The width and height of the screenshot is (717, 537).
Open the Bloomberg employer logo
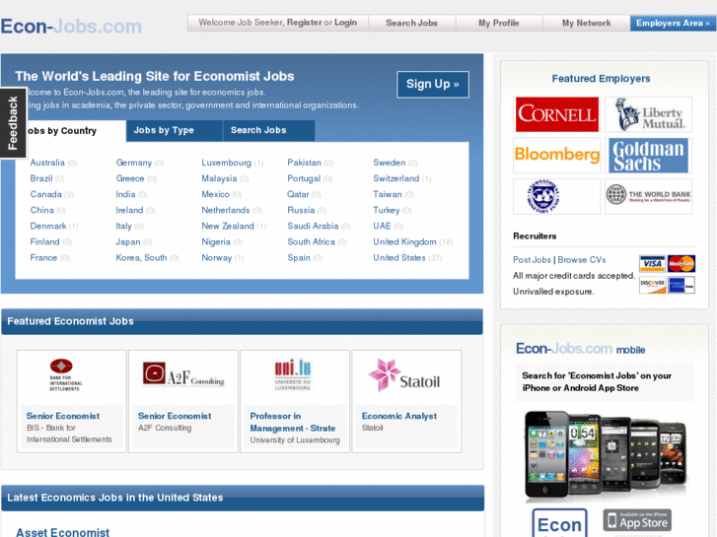(x=556, y=155)
